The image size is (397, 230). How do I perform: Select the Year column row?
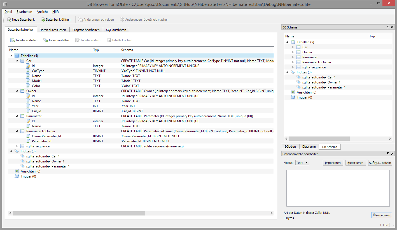click(141, 106)
